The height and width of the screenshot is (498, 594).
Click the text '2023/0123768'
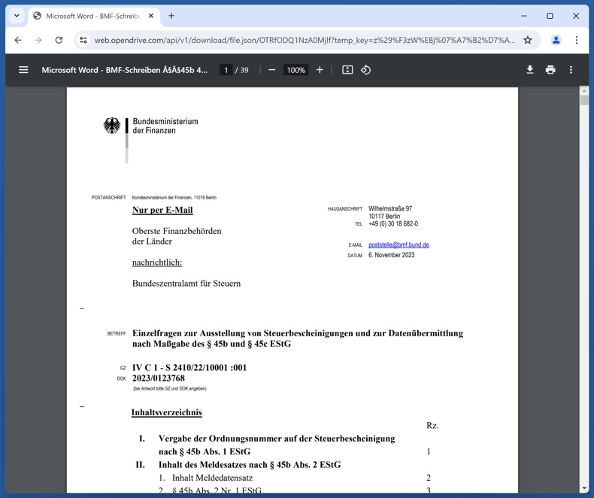(159, 378)
